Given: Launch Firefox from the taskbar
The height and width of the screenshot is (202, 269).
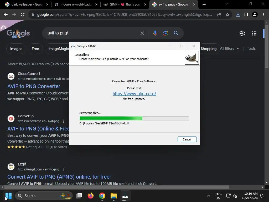Looking at the screenshot, I should coord(91,196).
